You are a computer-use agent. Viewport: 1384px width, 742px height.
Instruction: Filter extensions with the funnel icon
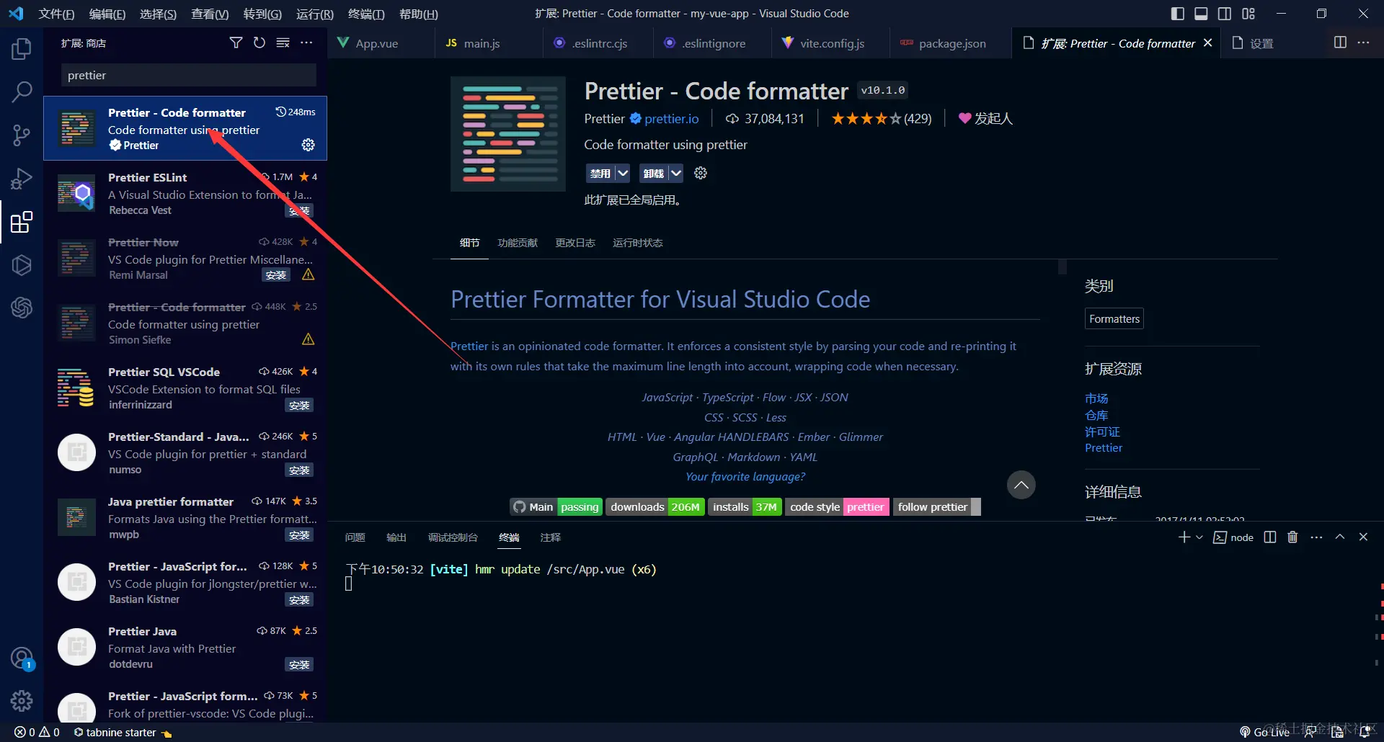(236, 43)
